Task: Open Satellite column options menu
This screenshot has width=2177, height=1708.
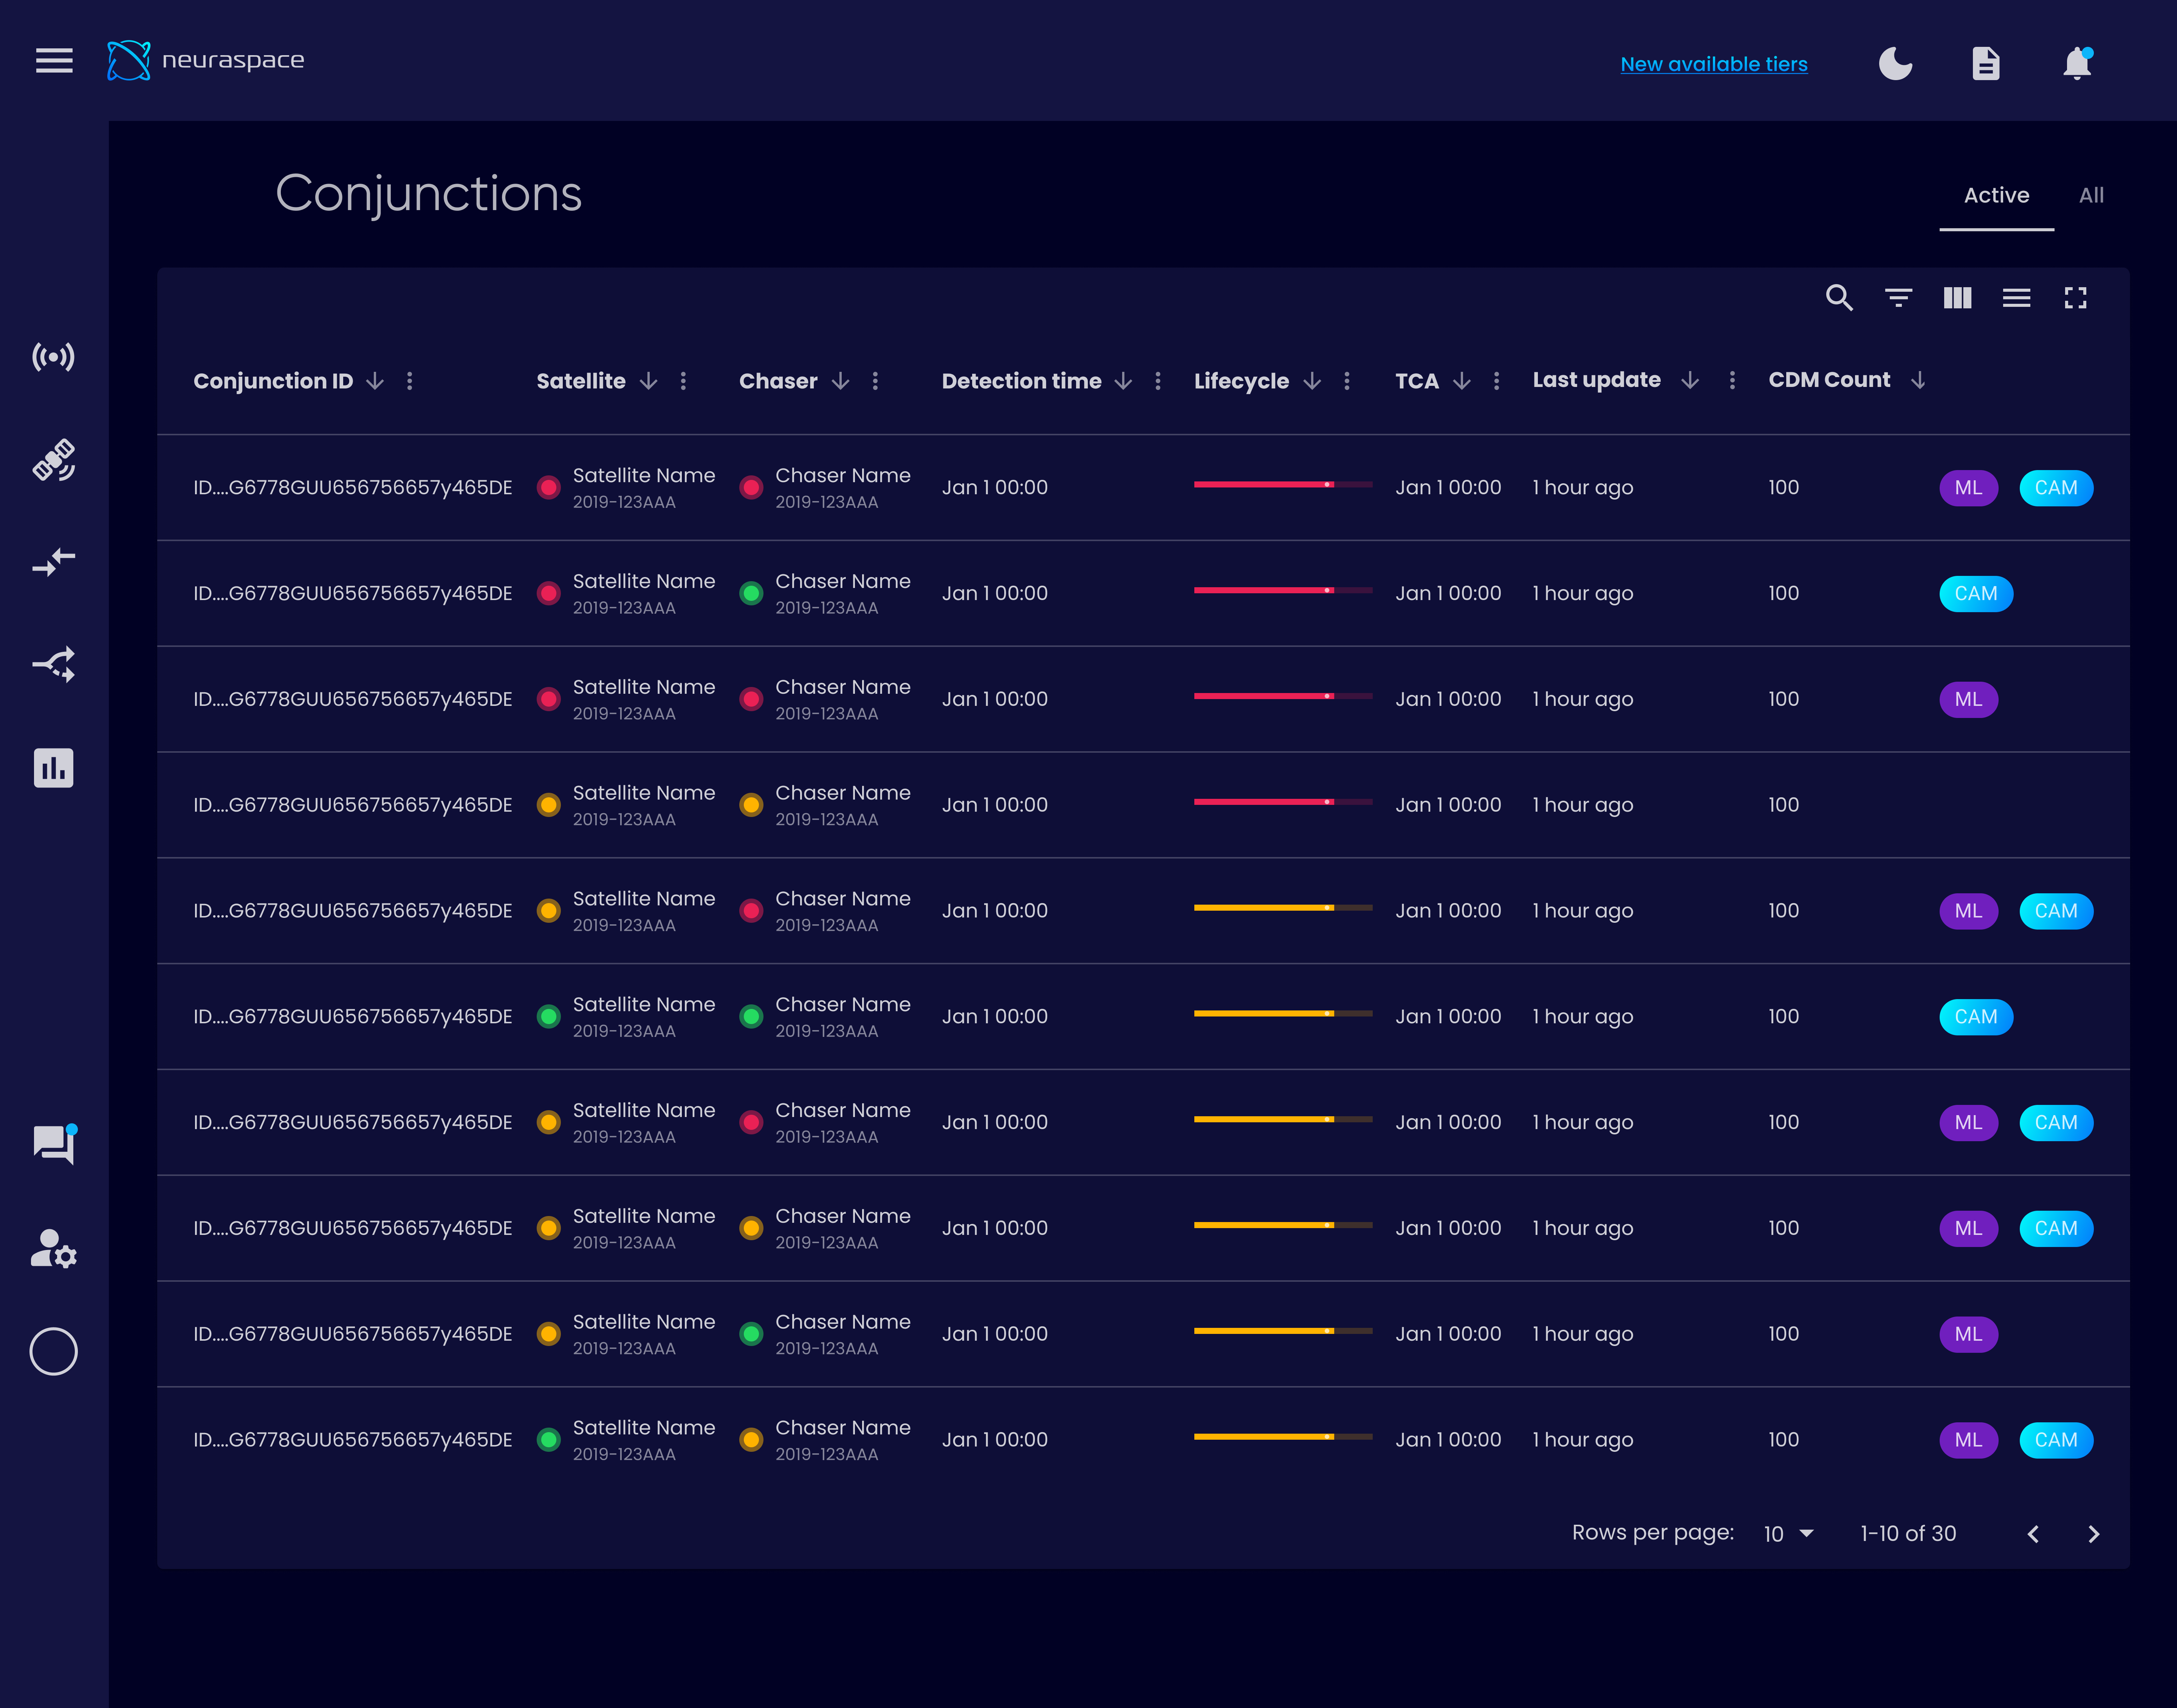Action: [x=683, y=381]
